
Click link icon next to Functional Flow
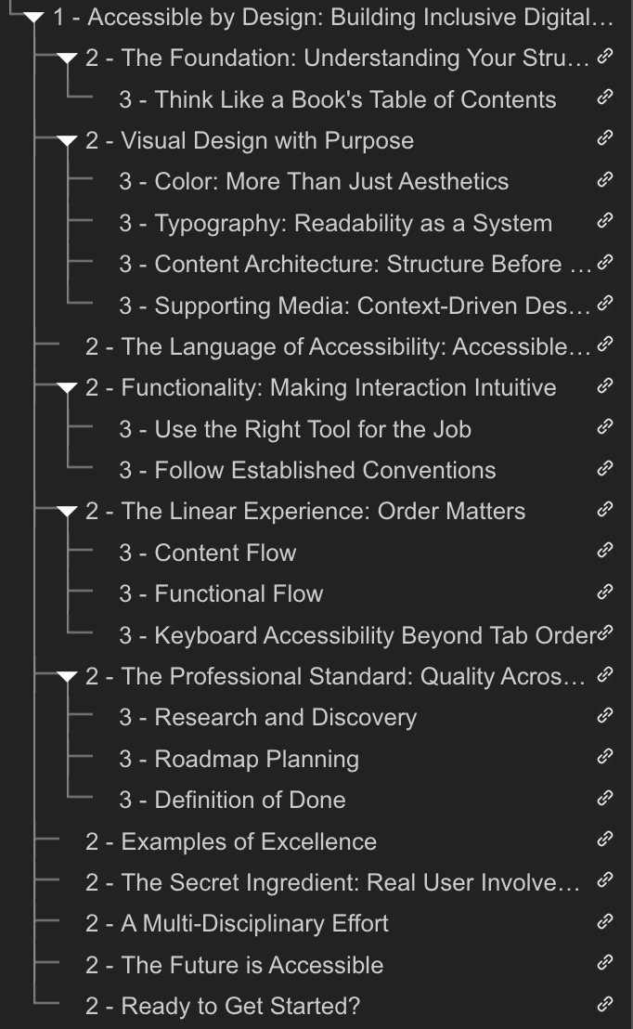[605, 592]
